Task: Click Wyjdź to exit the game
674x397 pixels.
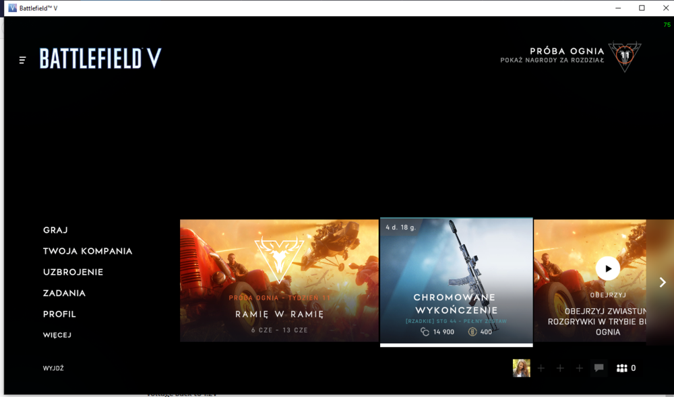Action: point(53,368)
